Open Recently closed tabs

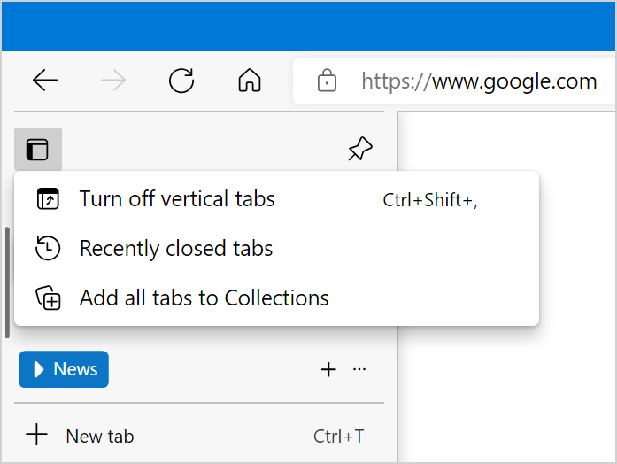[x=175, y=249]
